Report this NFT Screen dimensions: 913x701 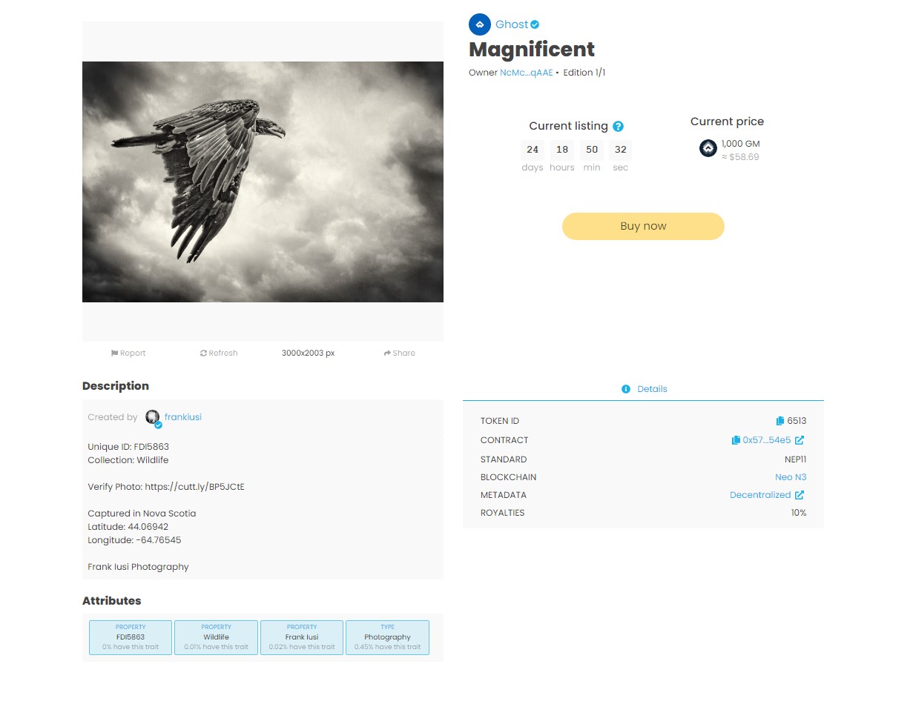[128, 353]
